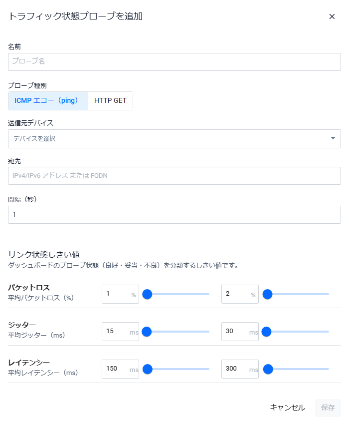Close the probe dialog with X icon

[332, 16]
